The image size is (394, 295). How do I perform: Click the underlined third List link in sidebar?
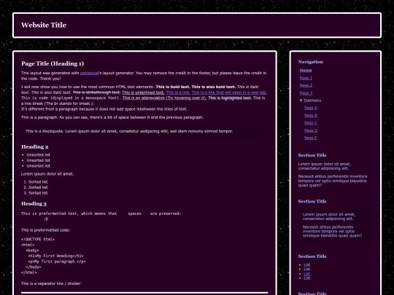point(306,274)
